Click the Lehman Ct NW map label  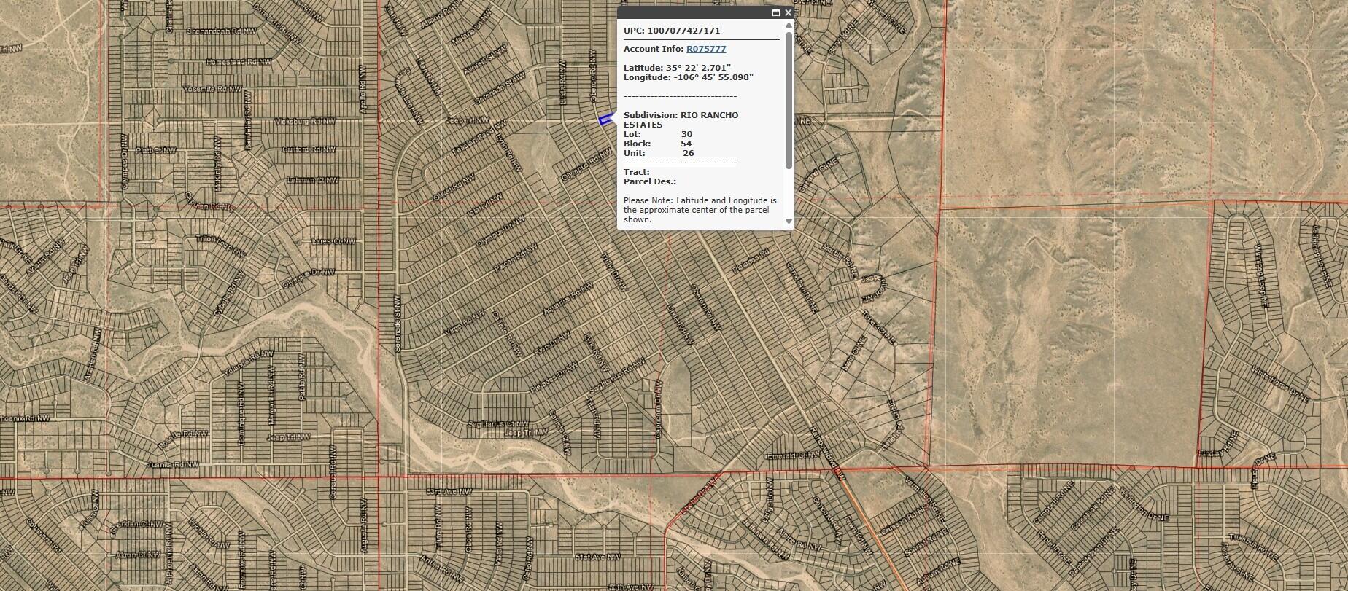[311, 180]
